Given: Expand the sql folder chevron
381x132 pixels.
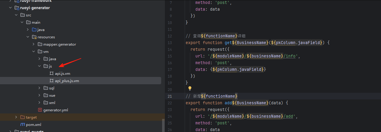Looking at the screenshot, I should [39, 88].
